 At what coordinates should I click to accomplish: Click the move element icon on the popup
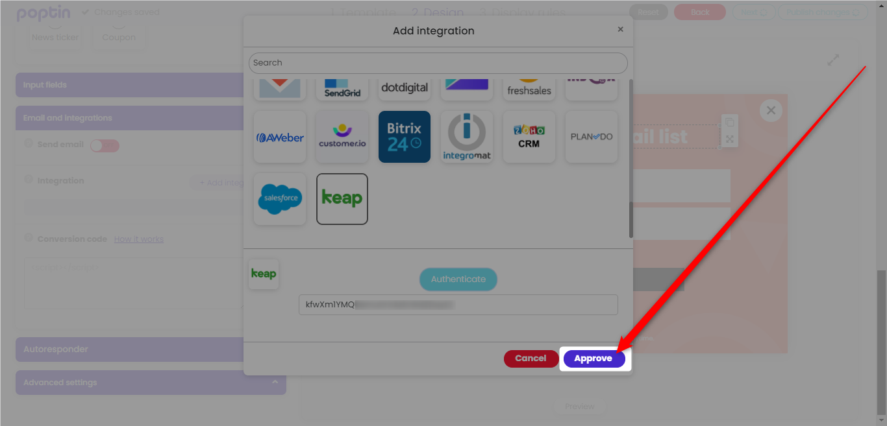(x=730, y=139)
